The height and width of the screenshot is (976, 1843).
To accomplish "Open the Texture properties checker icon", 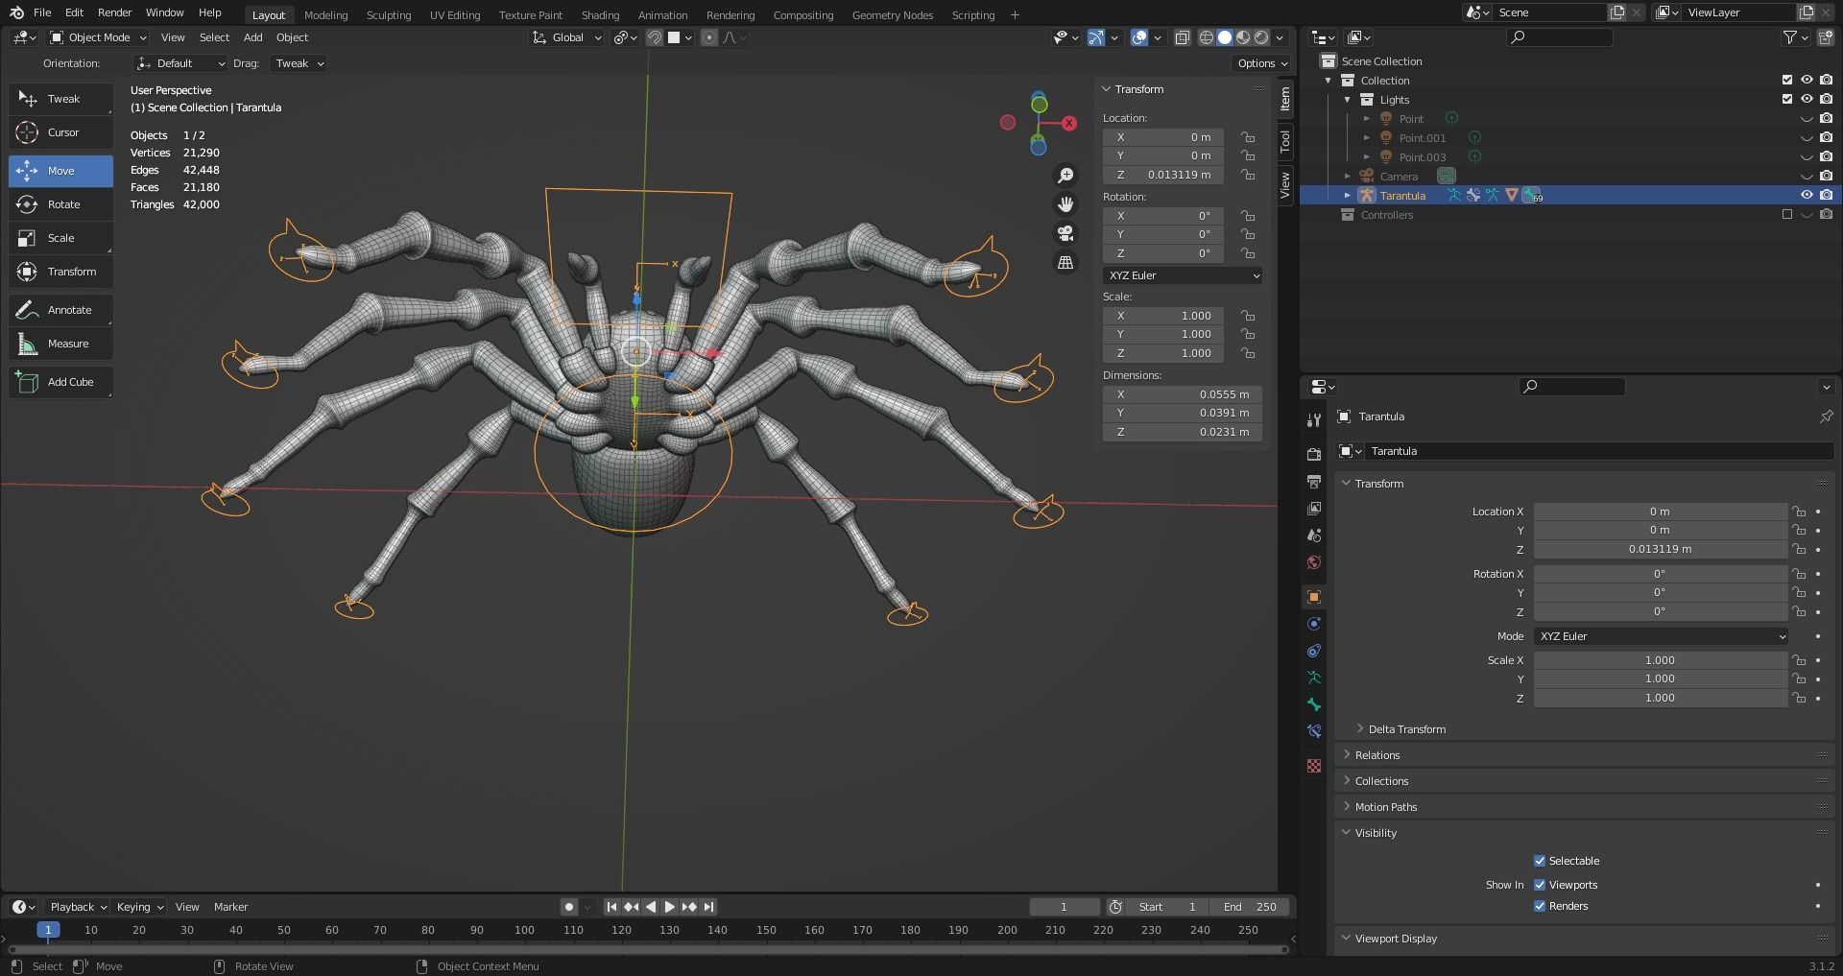I will [1314, 766].
